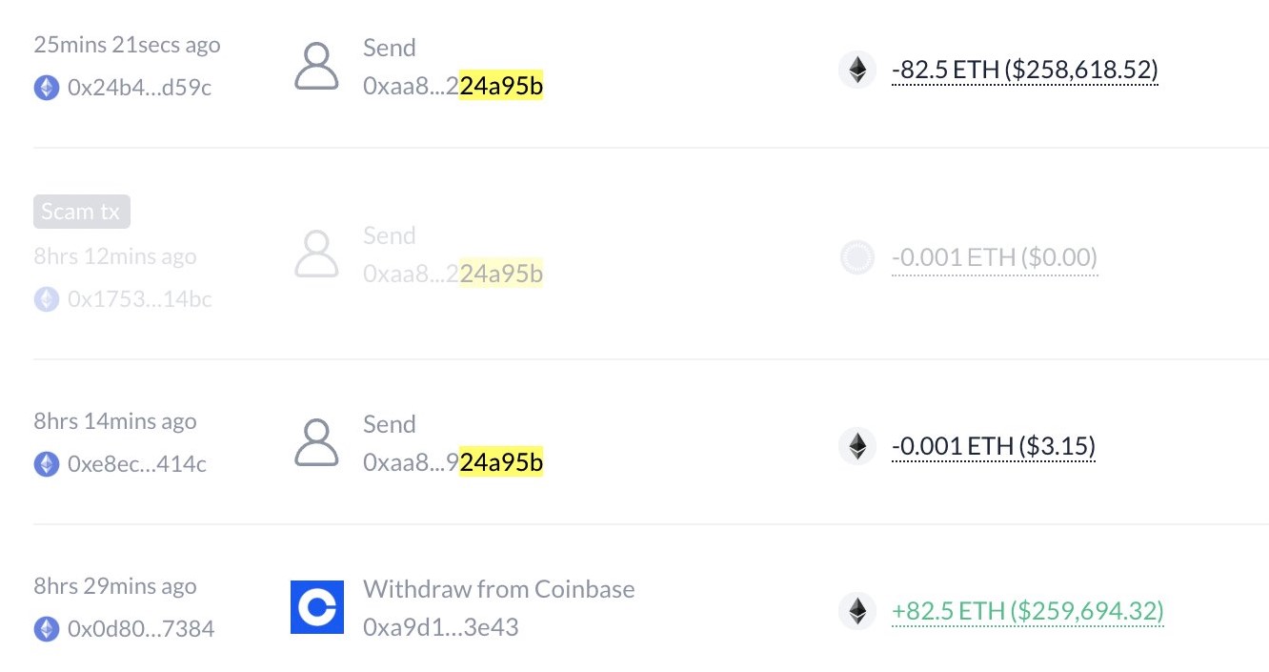
Task: Click the Scam tx label badge
Action: pyautogui.click(x=82, y=212)
